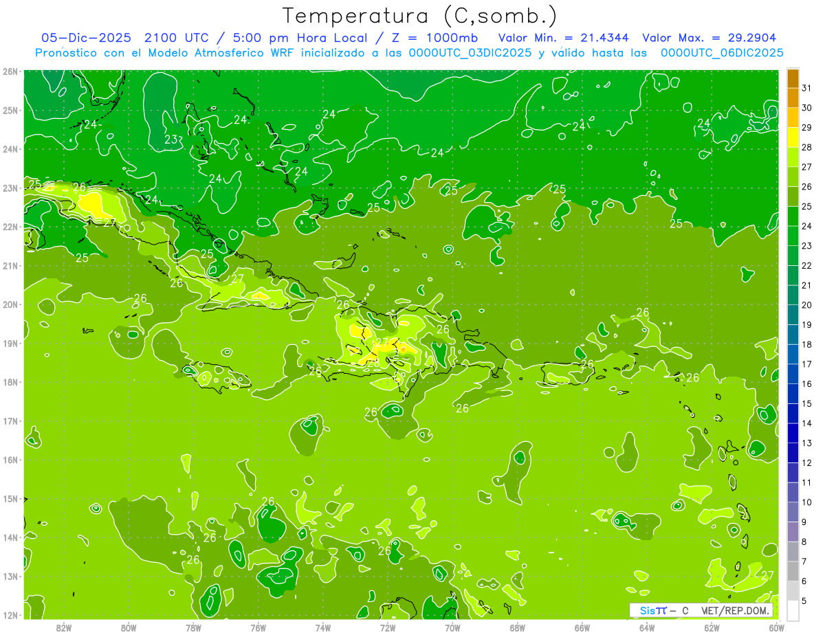Click the teal legend swatch between 19 and 20
Screen dimensions: 825x637
click(x=793, y=315)
